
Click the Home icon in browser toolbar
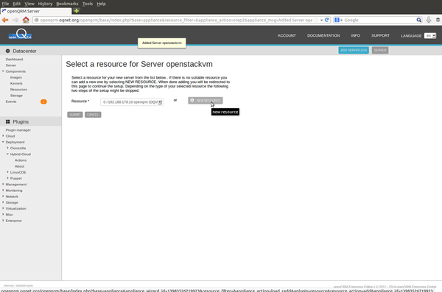[x=26, y=20]
